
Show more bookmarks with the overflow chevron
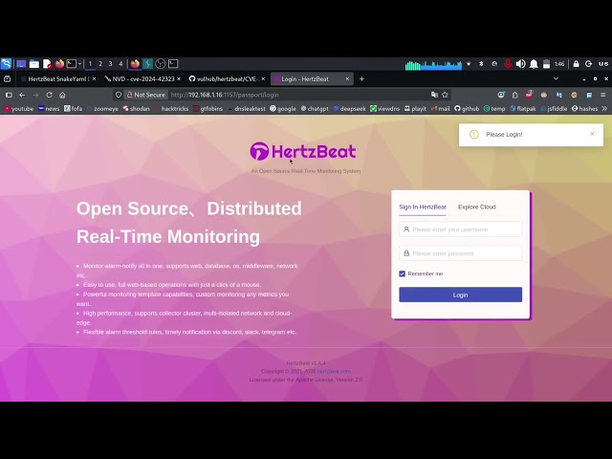[605, 108]
